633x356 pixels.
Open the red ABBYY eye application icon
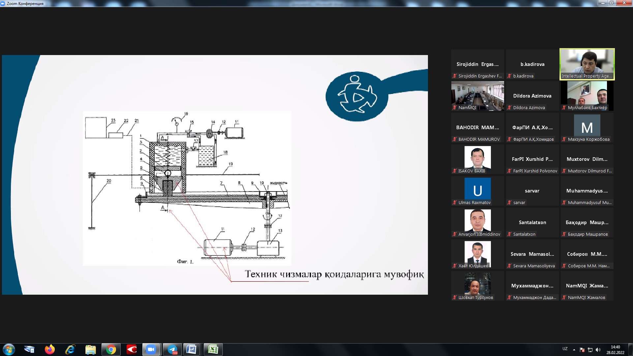[x=131, y=349]
